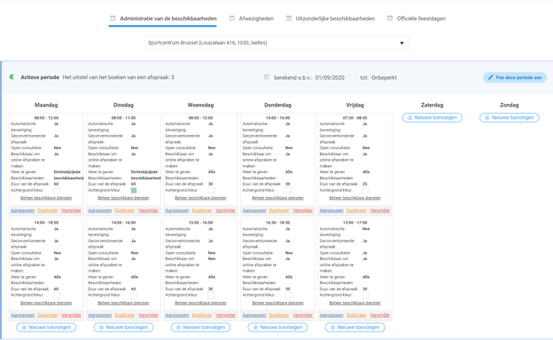Click 'Pas deze periode aan' button

(515, 77)
